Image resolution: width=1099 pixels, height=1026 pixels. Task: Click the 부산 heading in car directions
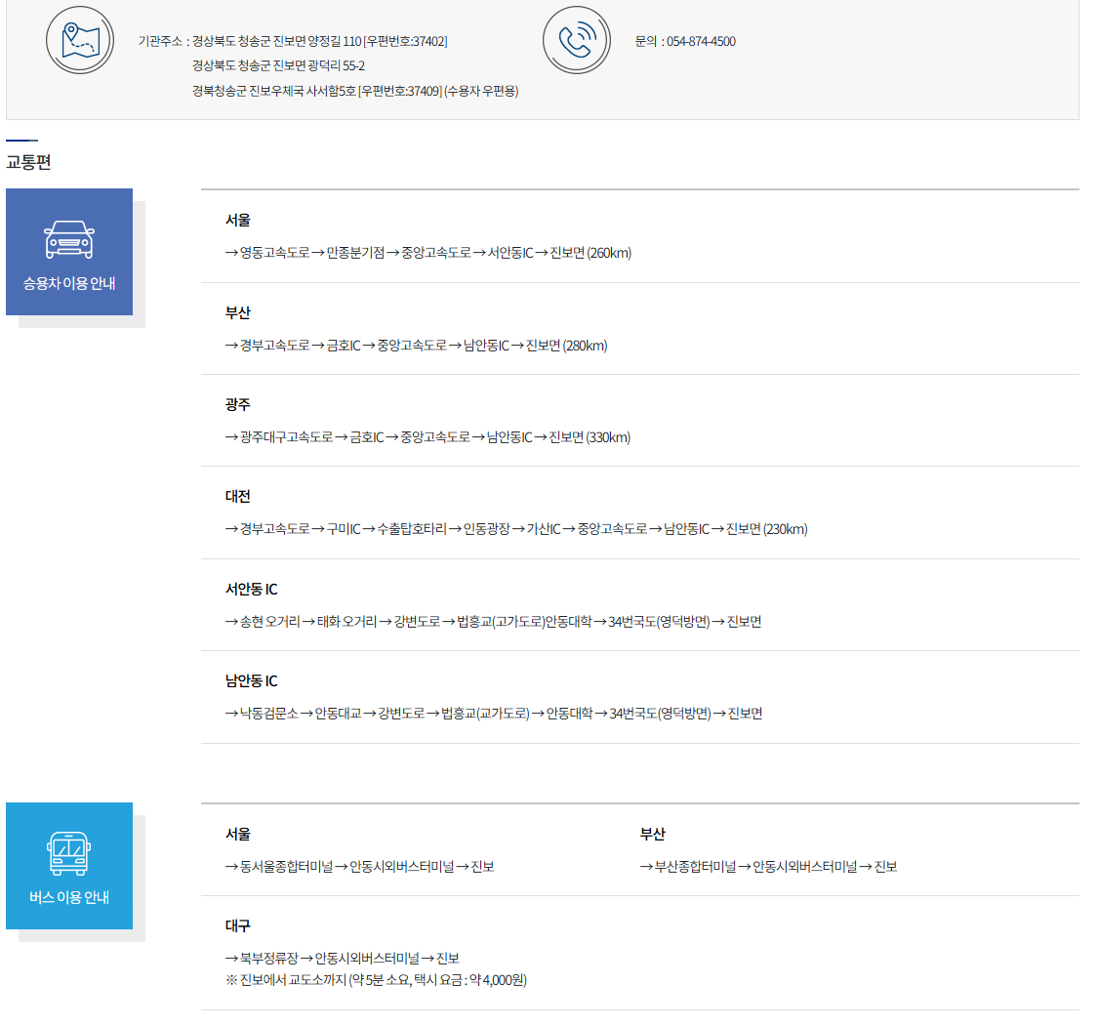click(237, 312)
